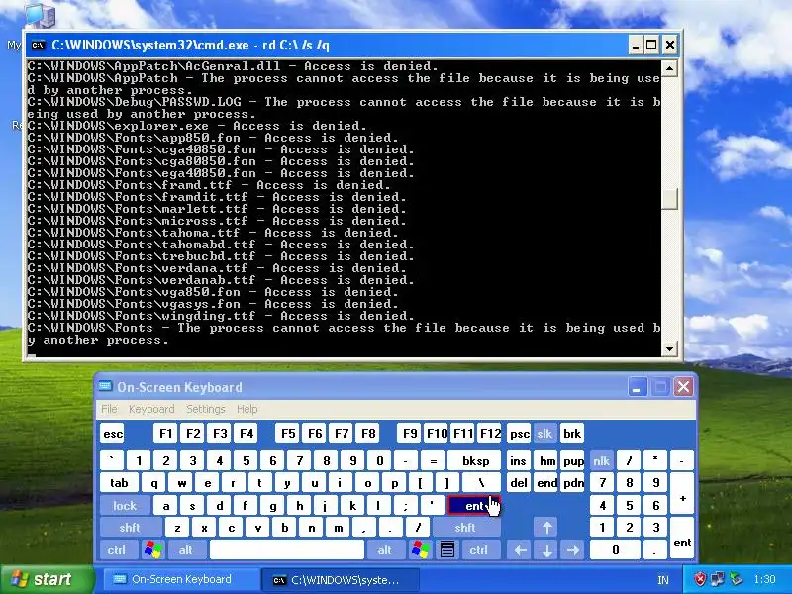Click the hm home key

547,460
